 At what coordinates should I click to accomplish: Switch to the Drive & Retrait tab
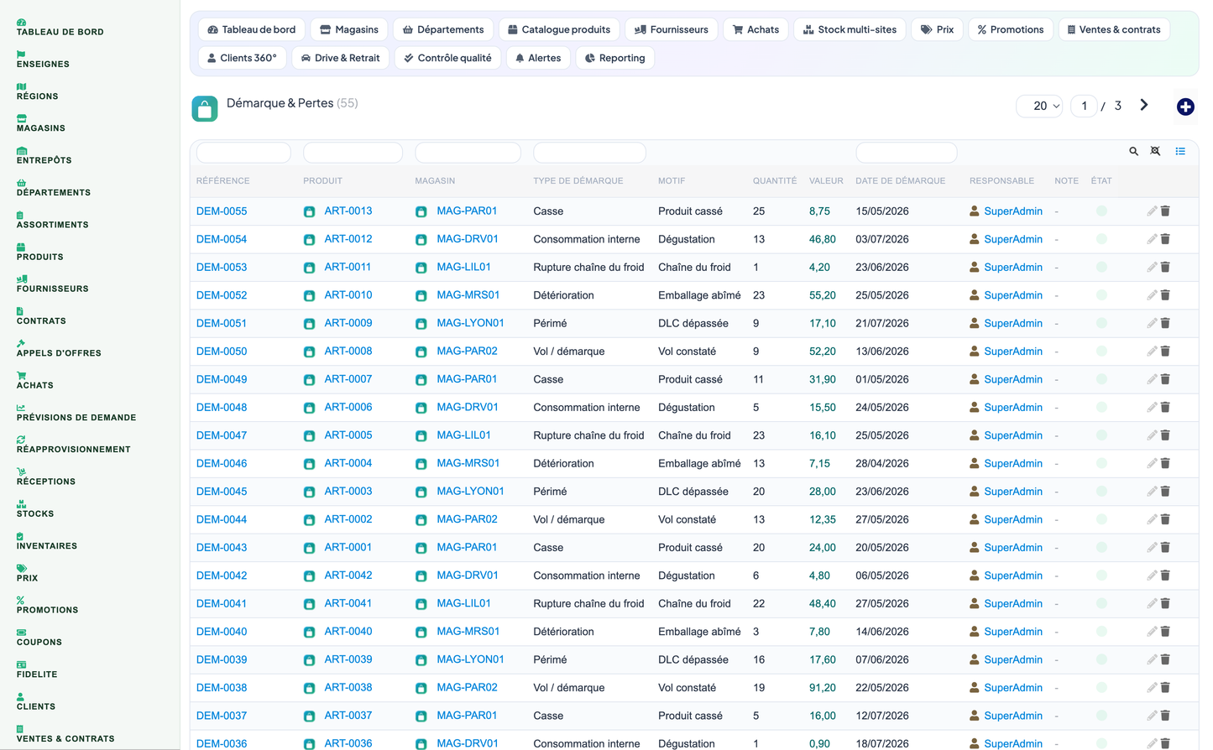[x=340, y=58]
